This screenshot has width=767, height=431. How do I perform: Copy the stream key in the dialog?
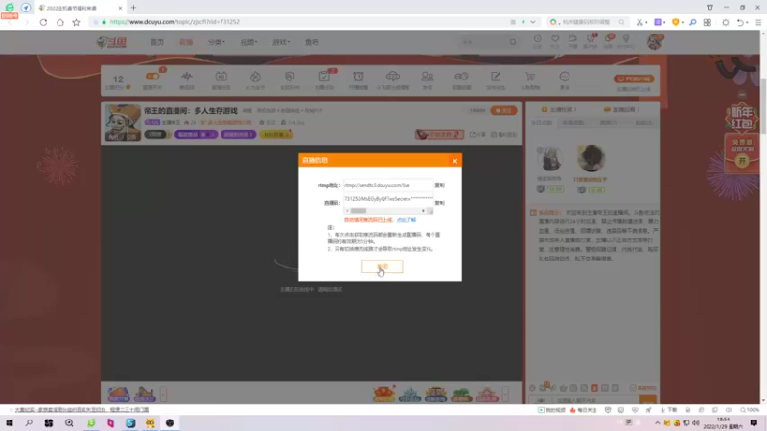pyautogui.click(x=440, y=203)
